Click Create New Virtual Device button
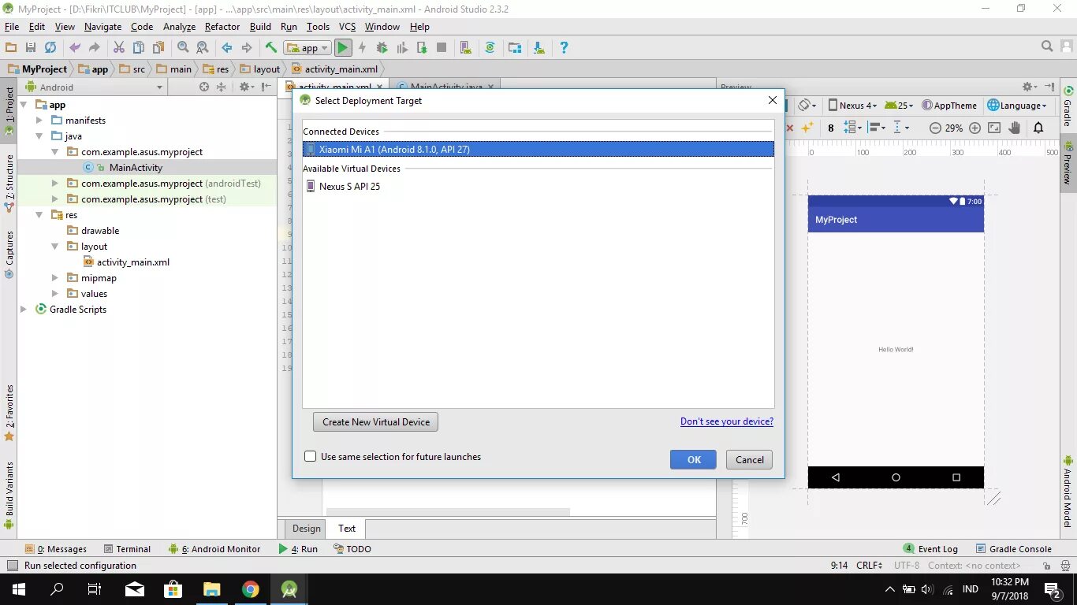 coord(375,422)
